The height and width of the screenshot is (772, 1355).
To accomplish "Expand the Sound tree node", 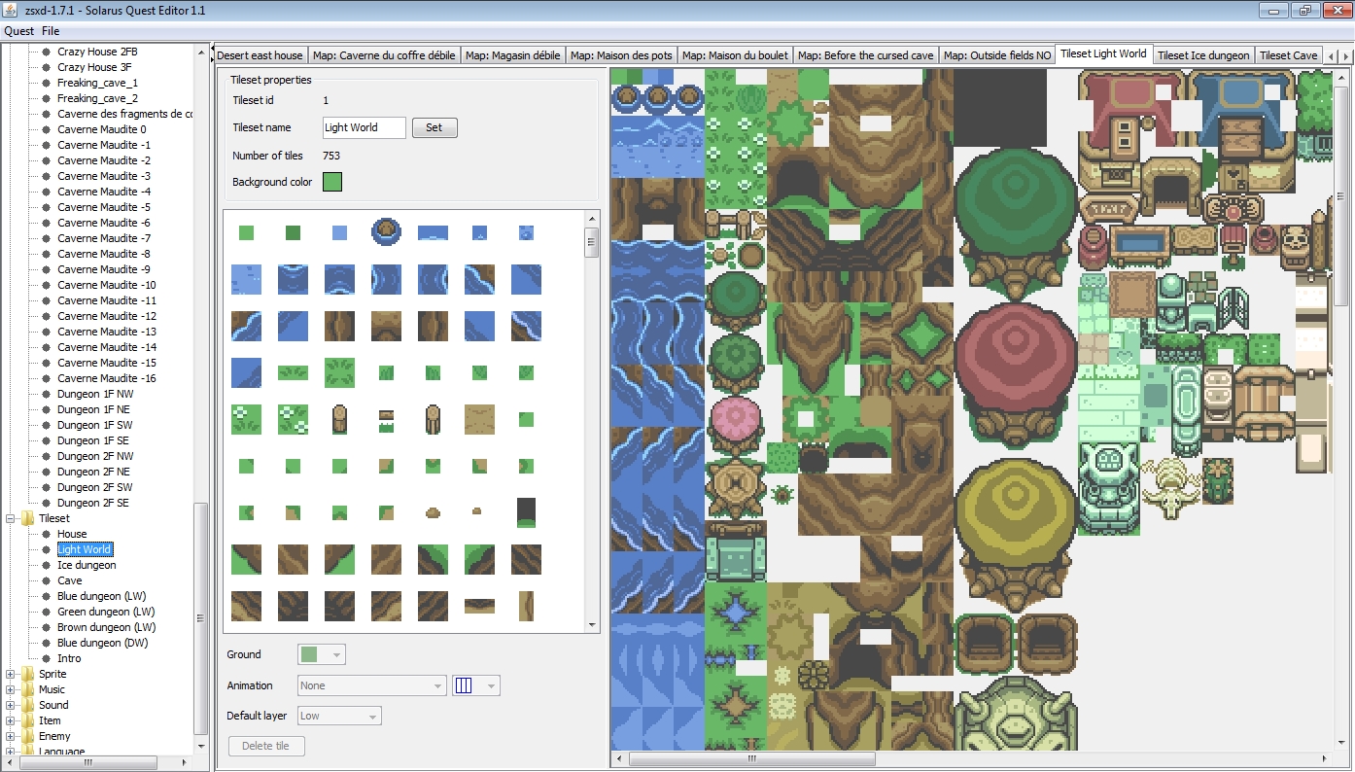I will pos(11,705).
